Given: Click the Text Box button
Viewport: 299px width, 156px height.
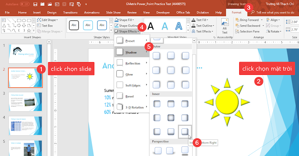Looking at the screenshot, I should coord(45,26).
